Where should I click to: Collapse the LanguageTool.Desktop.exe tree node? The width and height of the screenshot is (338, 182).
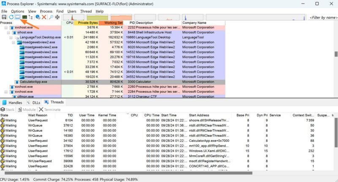11,37
